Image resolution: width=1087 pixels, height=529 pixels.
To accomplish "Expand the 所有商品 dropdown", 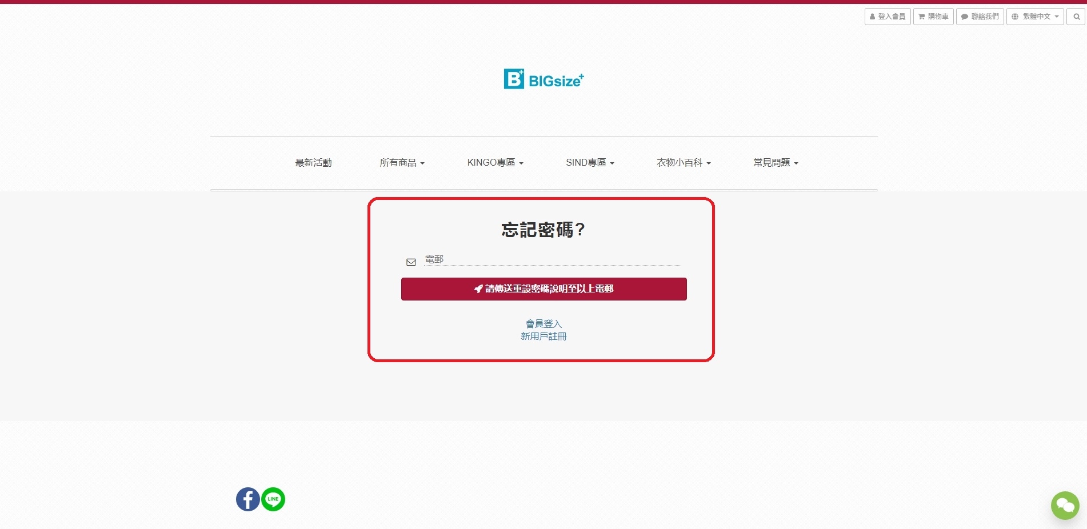I will [x=402, y=163].
